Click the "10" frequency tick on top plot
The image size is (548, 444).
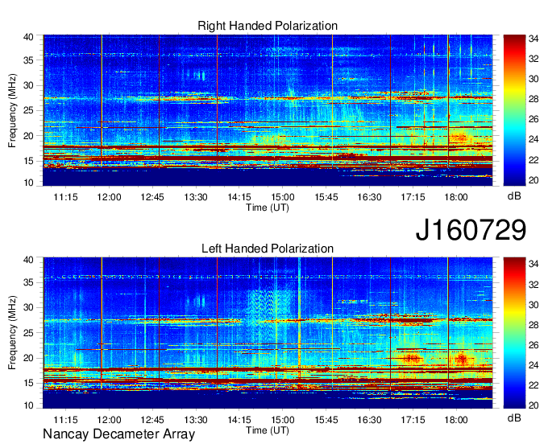28,183
